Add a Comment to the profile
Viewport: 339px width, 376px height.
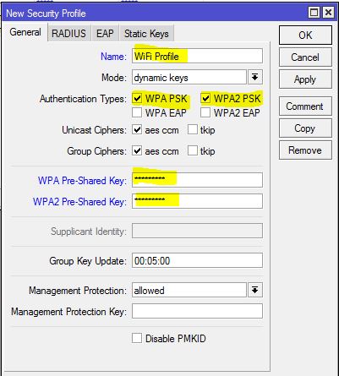point(305,106)
